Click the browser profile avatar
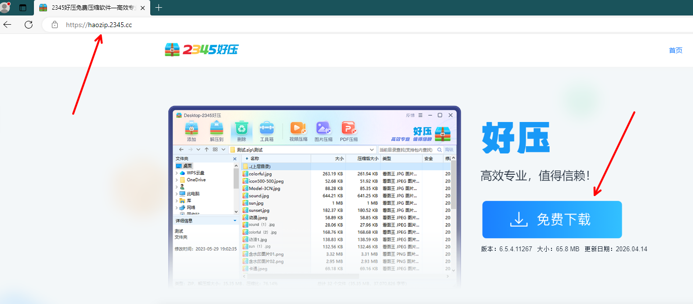This screenshot has height=304, width=693. pos(5,7)
